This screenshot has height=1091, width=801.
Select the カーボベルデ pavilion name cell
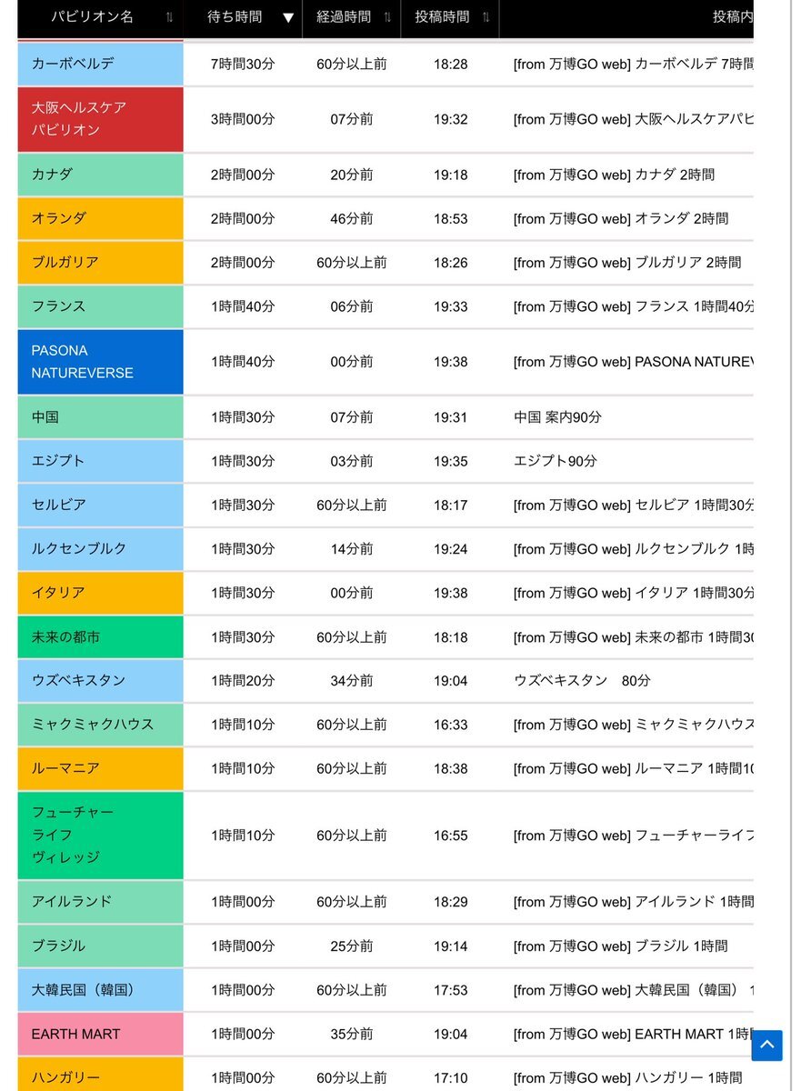100,64
